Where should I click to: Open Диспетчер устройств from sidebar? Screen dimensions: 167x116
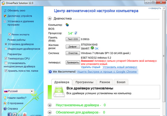pyautogui.click(x=20, y=16)
